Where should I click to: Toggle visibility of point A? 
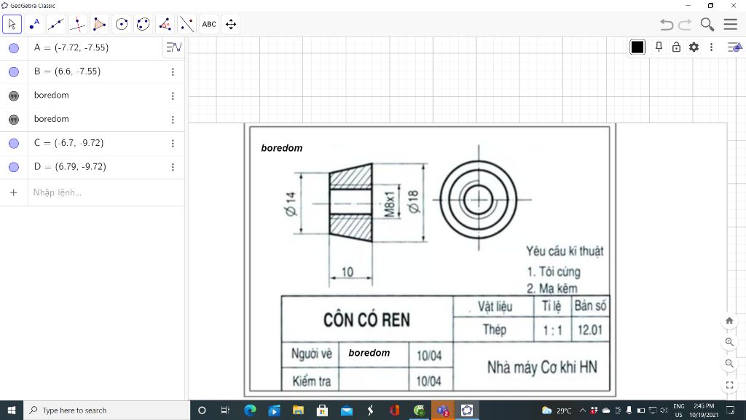click(x=14, y=48)
